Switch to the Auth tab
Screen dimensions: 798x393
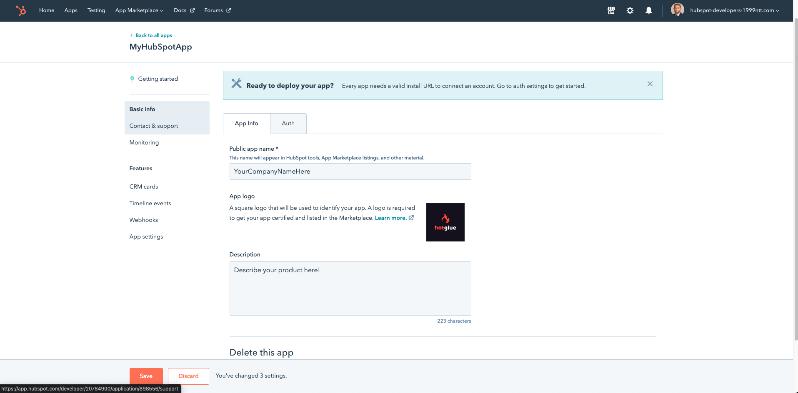point(288,124)
